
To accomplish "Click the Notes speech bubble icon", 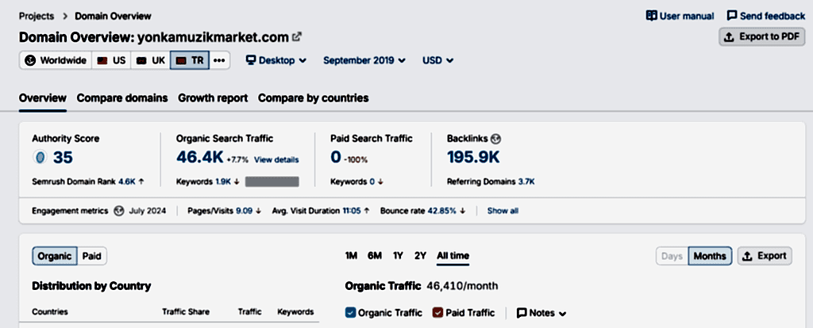I will point(522,313).
